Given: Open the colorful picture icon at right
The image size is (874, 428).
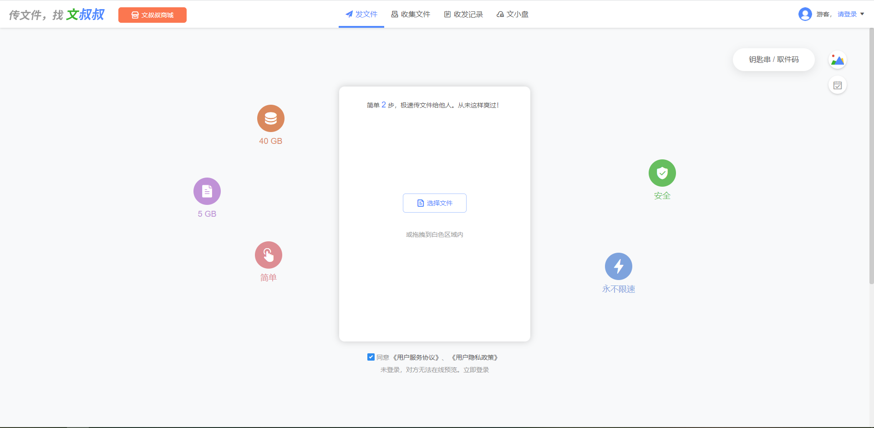Looking at the screenshot, I should click(x=838, y=60).
